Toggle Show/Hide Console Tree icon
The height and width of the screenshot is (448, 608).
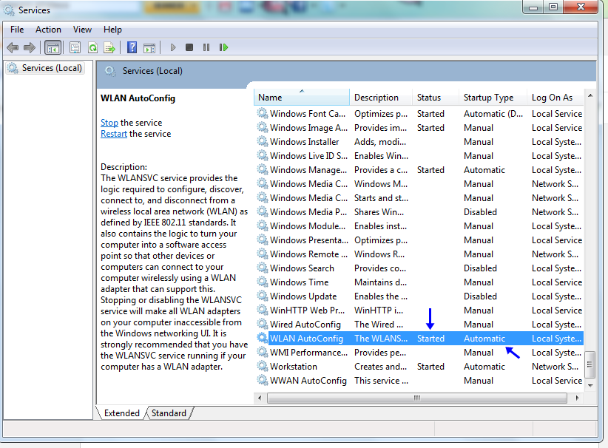[x=53, y=47]
